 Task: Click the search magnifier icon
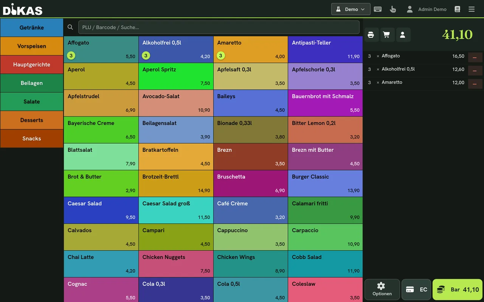pyautogui.click(x=70, y=27)
